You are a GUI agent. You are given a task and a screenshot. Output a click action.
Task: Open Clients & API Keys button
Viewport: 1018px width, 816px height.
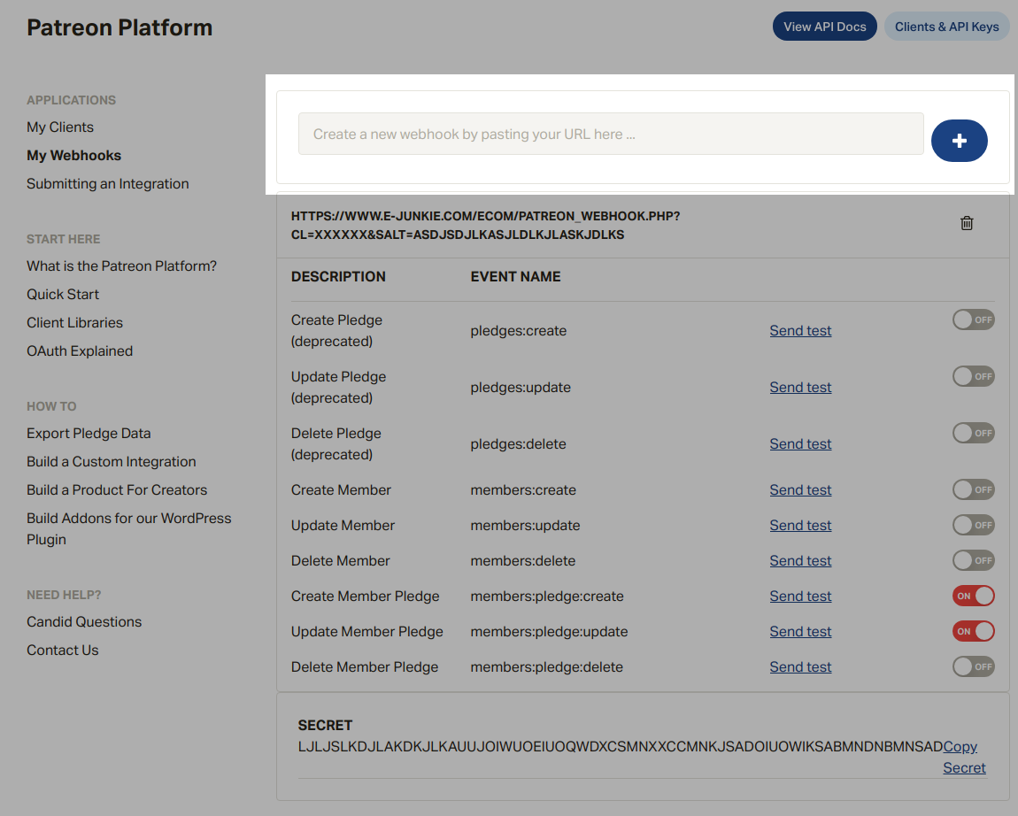coord(946,27)
